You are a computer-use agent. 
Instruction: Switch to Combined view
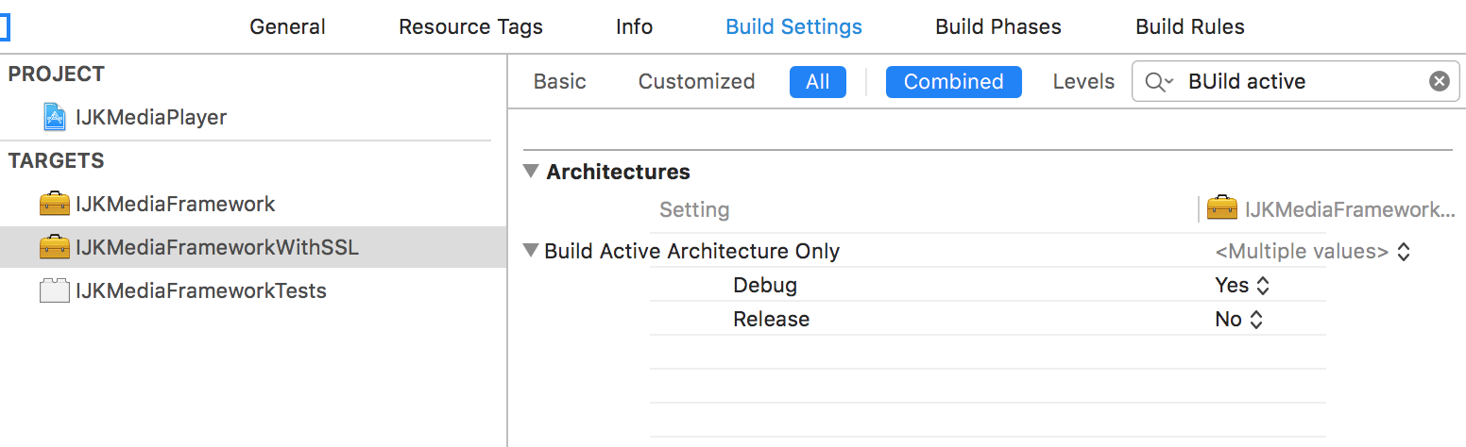(953, 82)
